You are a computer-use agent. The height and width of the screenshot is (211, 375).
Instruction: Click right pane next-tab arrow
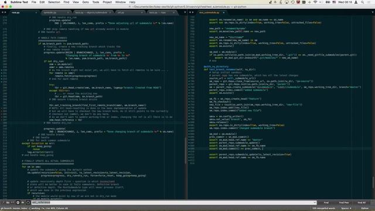point(193,12)
